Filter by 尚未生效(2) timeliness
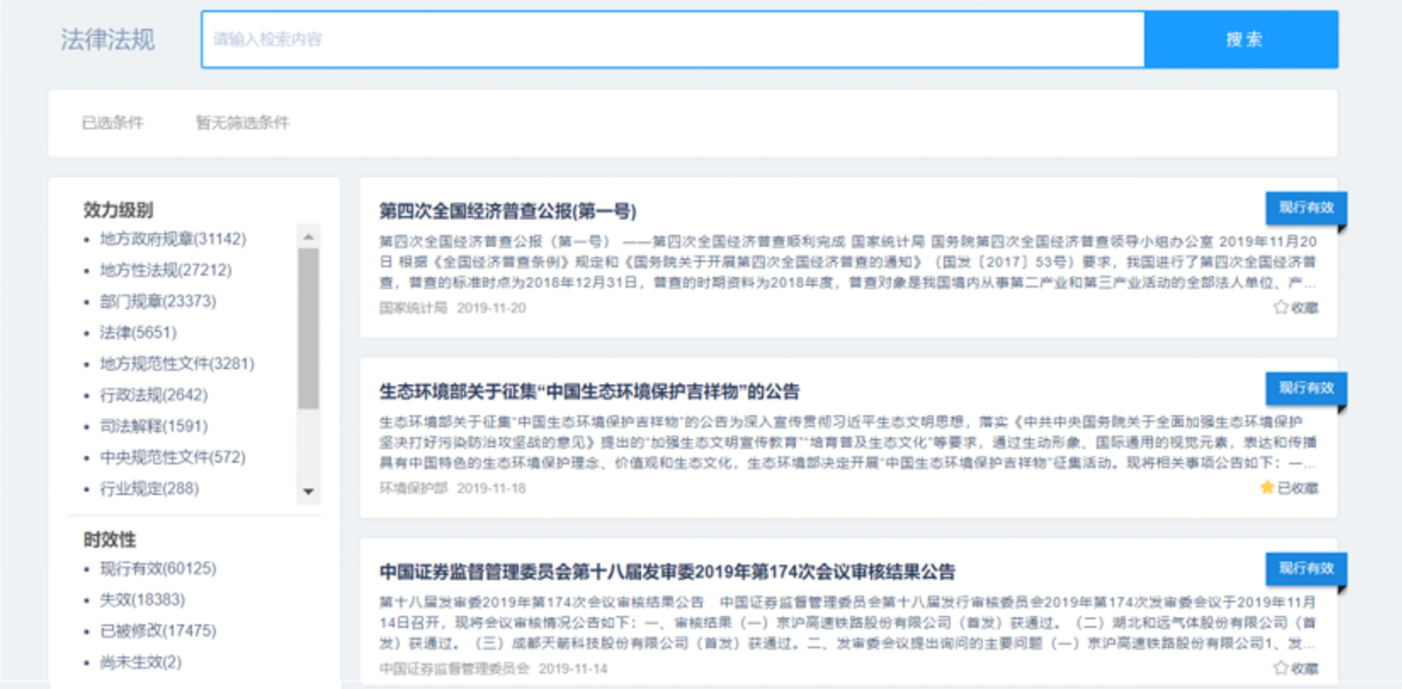The width and height of the screenshot is (1402, 689). [x=140, y=662]
